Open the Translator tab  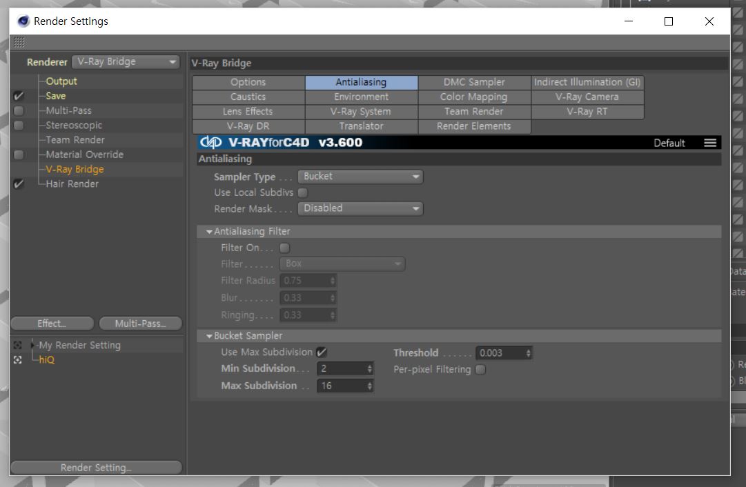[x=362, y=126]
